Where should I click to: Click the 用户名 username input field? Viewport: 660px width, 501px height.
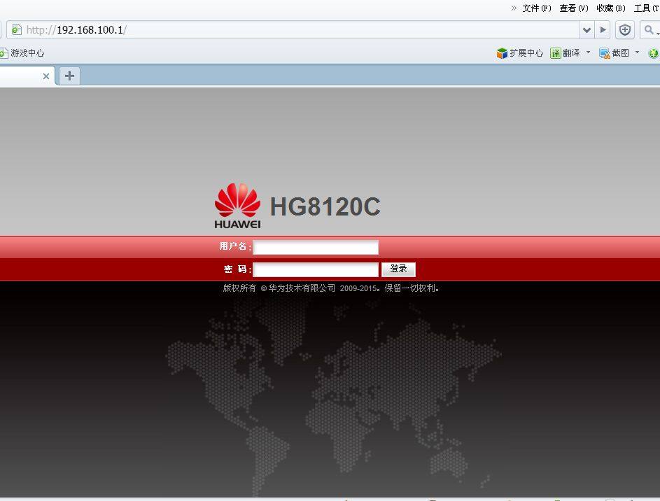click(x=316, y=247)
